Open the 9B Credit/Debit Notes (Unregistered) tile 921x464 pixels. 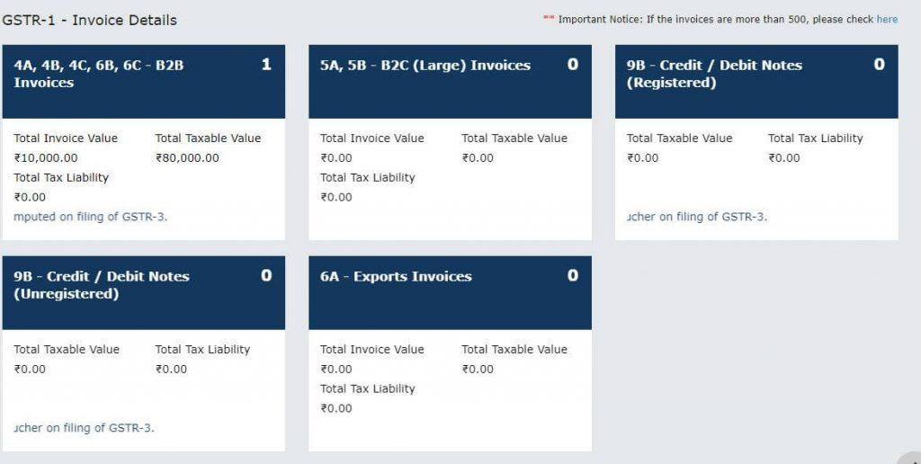(x=102, y=285)
